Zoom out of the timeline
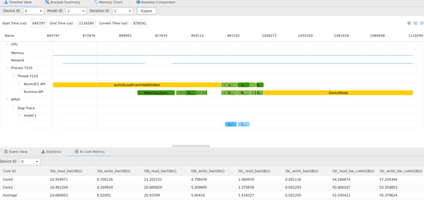The height and width of the screenshot is (201, 424). (415, 23)
